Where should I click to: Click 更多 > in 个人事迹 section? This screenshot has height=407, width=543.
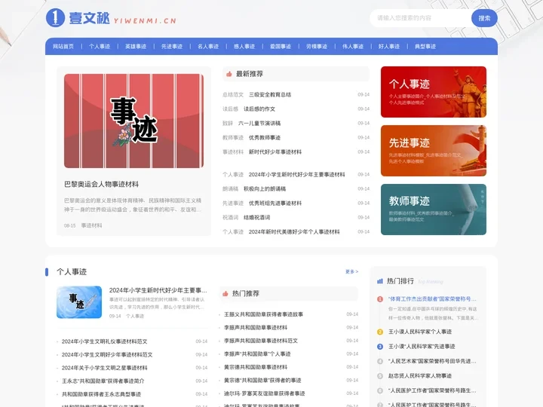pyautogui.click(x=351, y=271)
